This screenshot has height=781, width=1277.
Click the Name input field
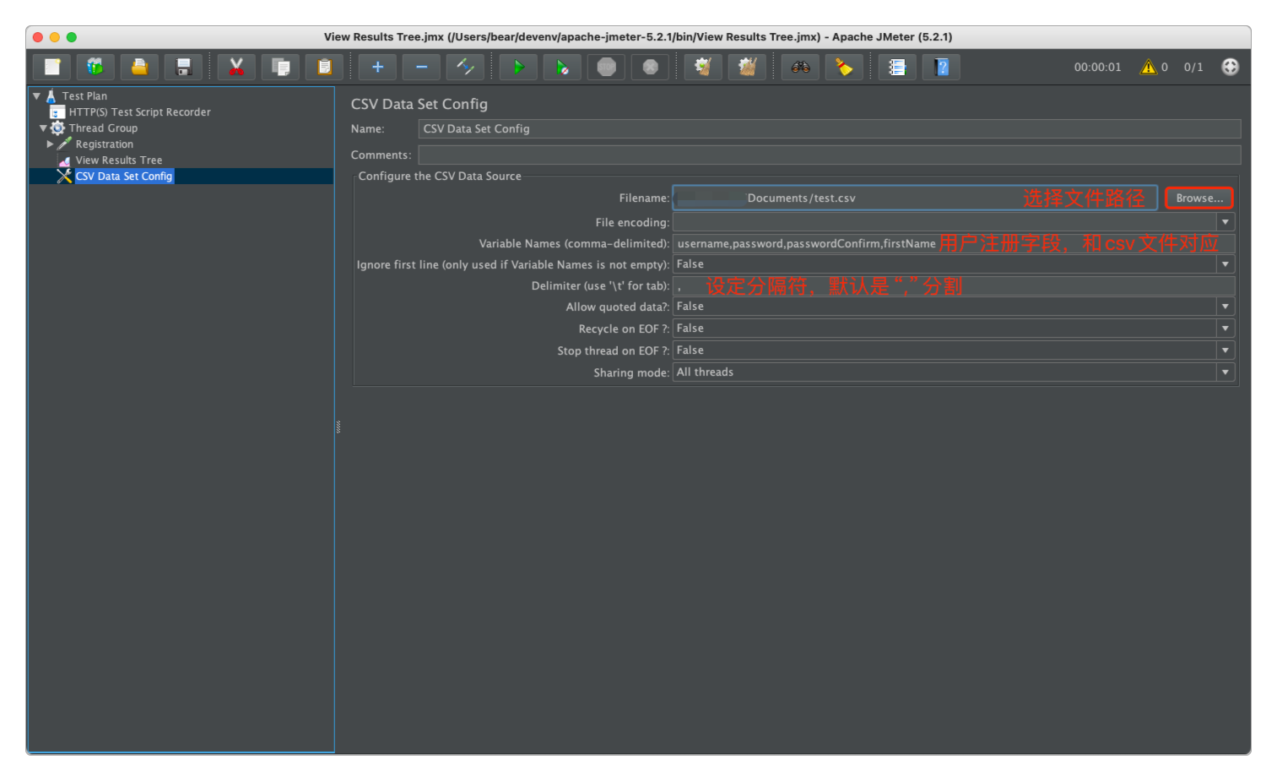point(829,129)
